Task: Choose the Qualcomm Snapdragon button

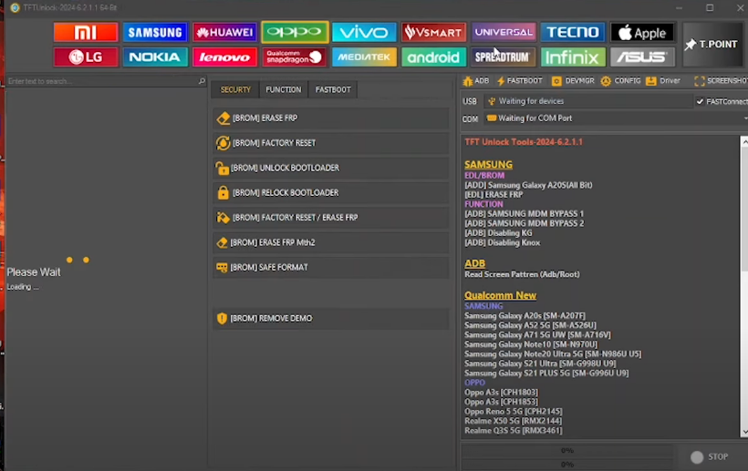Action: click(x=295, y=57)
